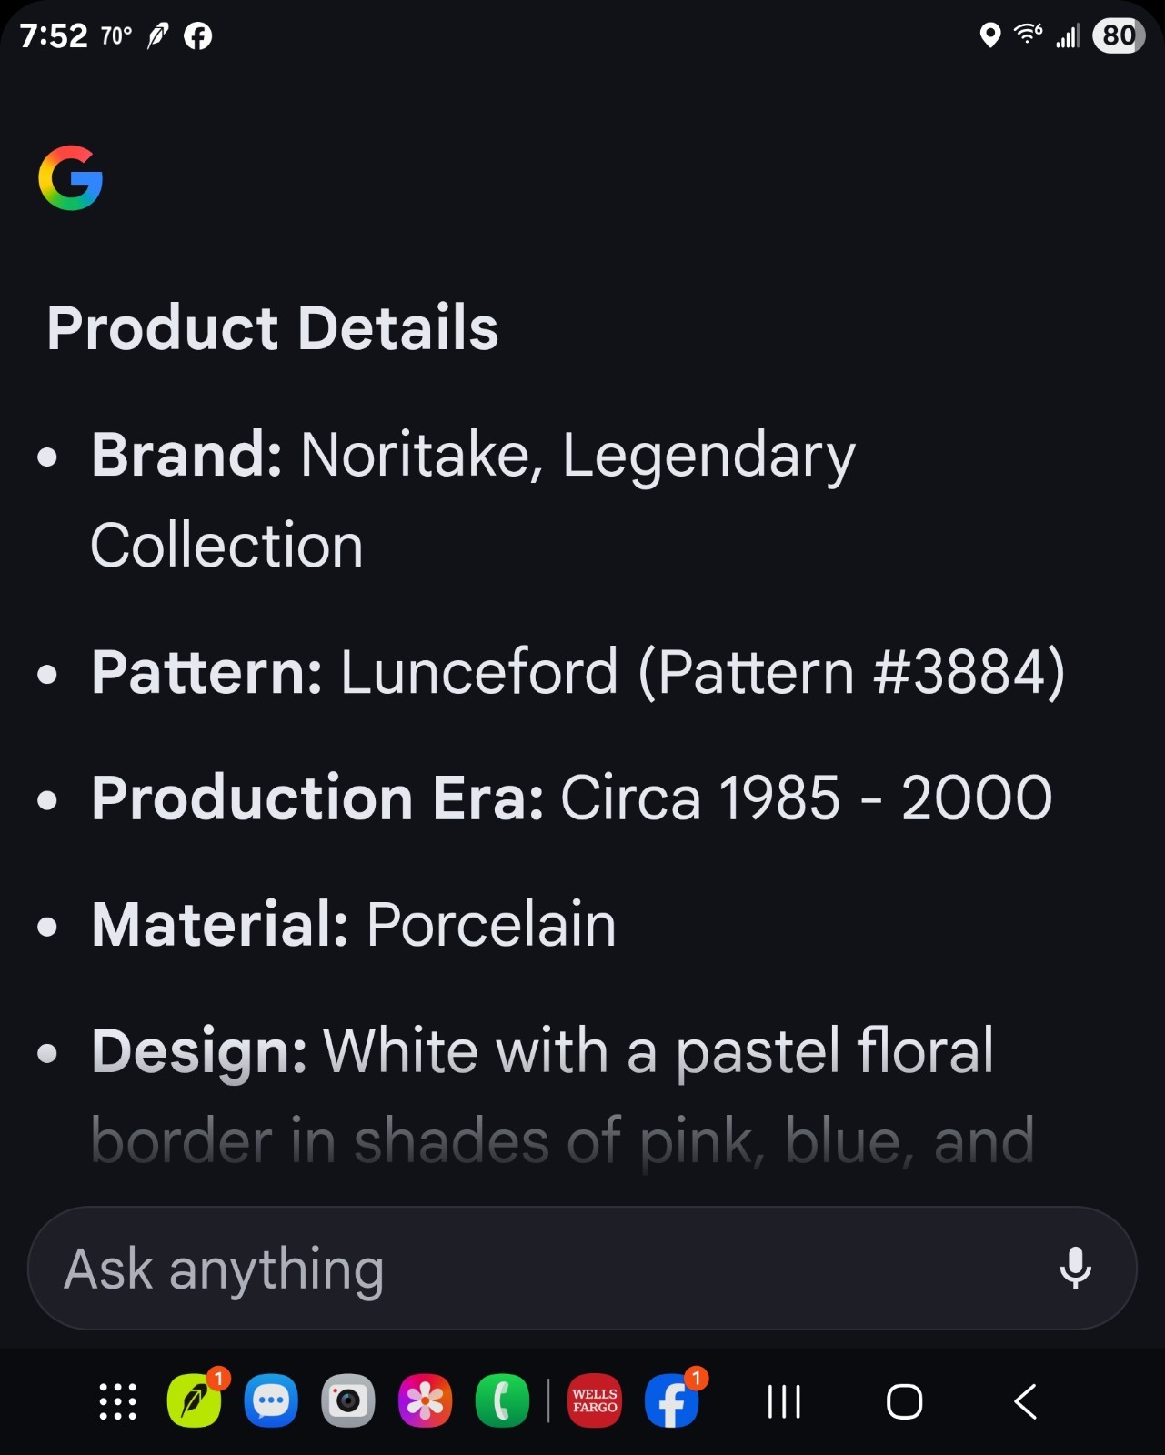Tap the Pattern Lunceford #3884 line

click(x=577, y=672)
